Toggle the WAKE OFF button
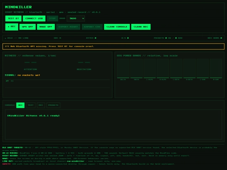This screenshot has height=170, width=227. click(x=46, y=27)
